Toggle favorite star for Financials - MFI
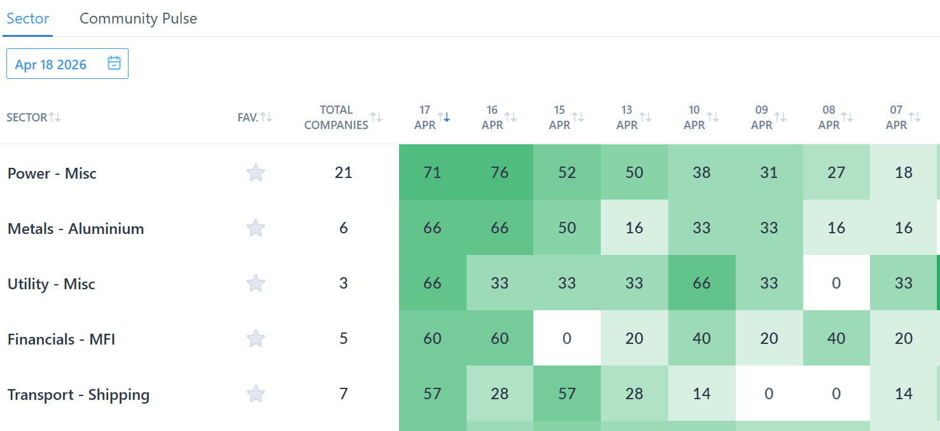 (x=256, y=338)
